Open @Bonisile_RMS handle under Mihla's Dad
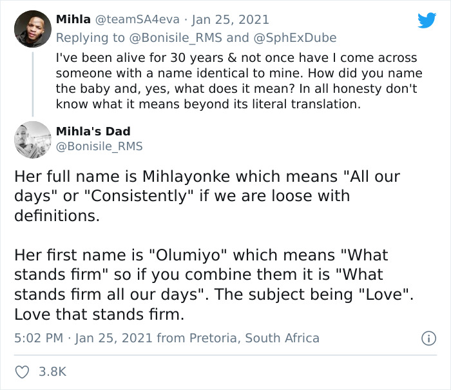Viewport: 451px width, 390px height. (99, 146)
